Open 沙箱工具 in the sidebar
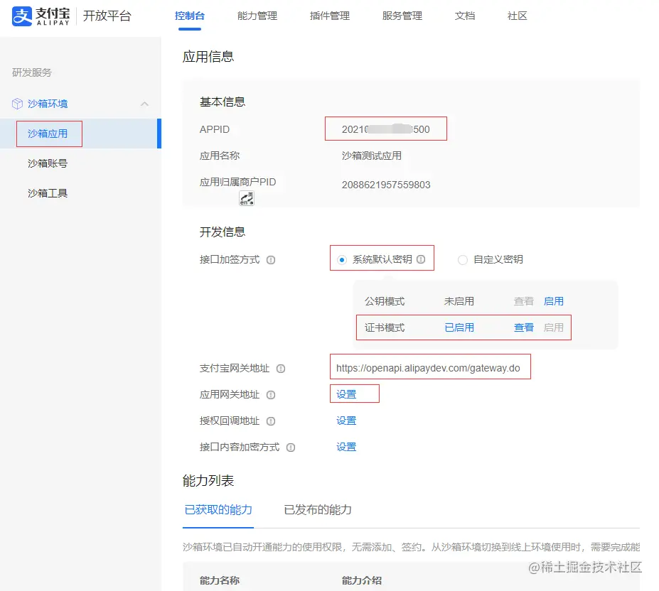 click(48, 193)
